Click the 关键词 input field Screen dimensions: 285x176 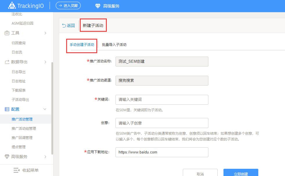point(162,99)
